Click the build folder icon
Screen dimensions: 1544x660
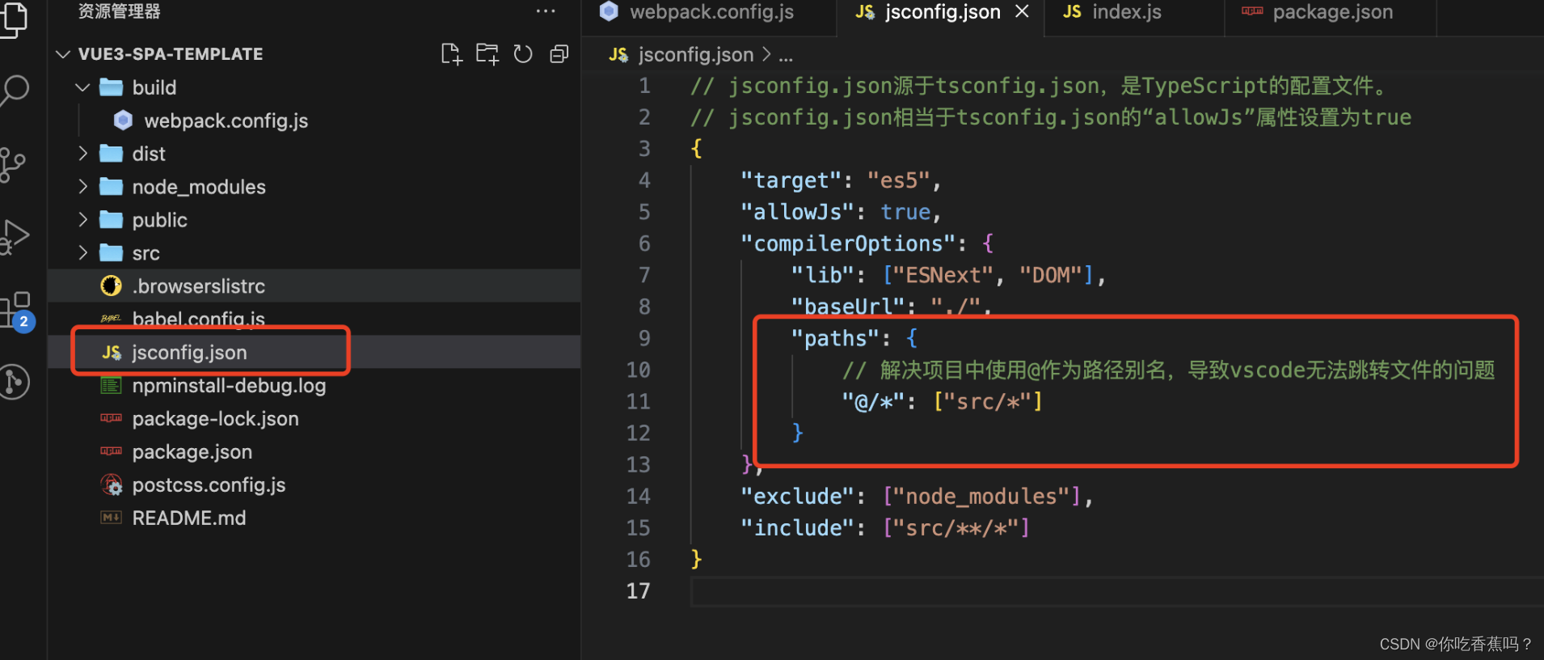click(111, 87)
